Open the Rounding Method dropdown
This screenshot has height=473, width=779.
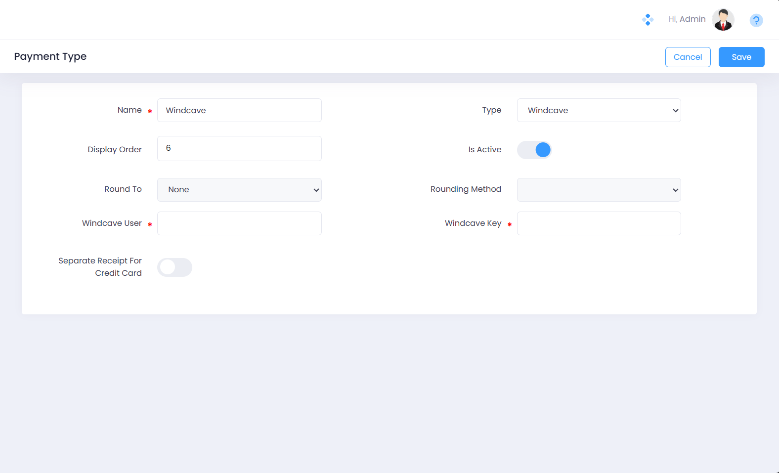[599, 190]
